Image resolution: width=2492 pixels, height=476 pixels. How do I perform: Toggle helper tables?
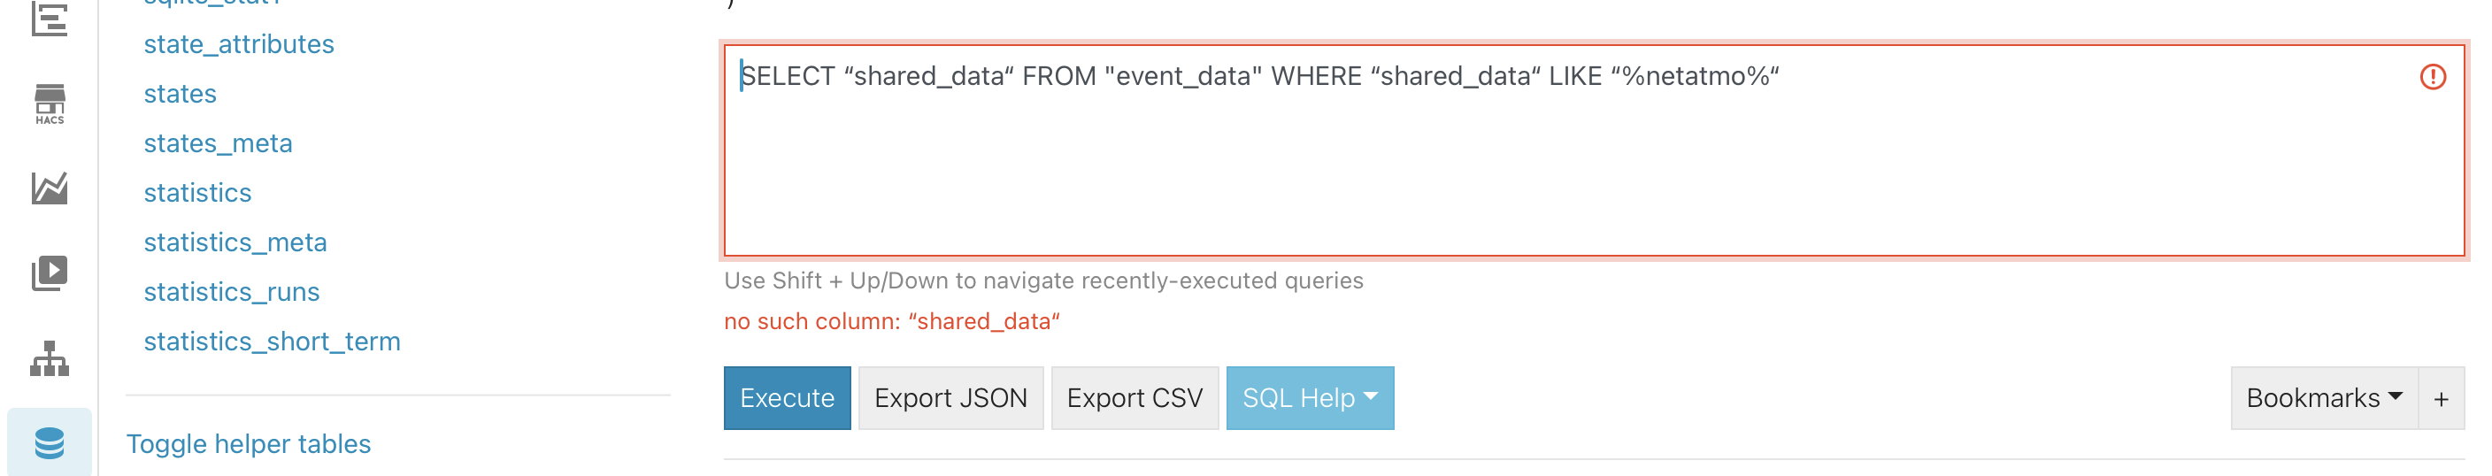249,444
